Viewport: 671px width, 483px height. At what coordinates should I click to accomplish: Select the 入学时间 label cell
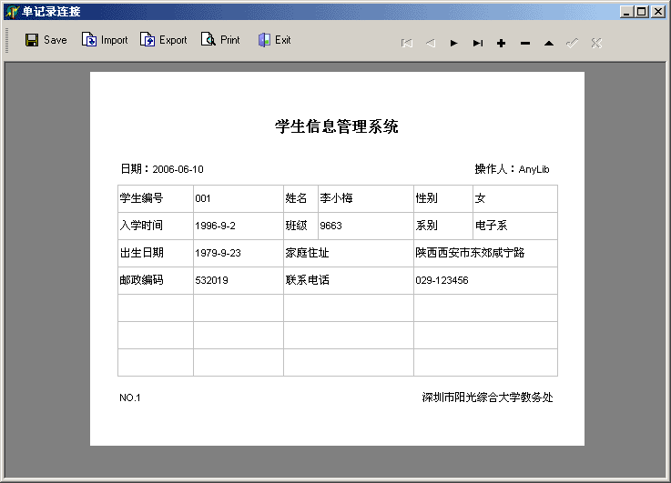click(156, 226)
